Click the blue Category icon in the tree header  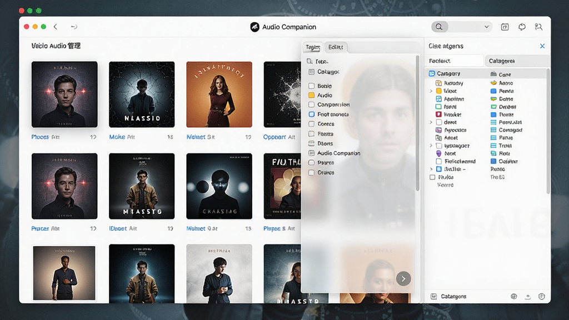[432, 74]
